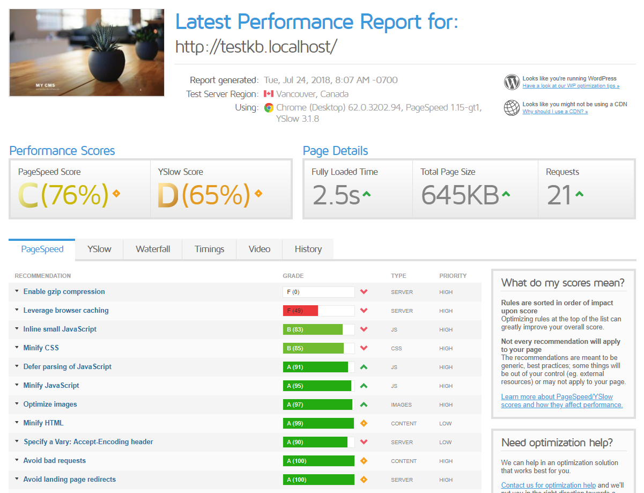The image size is (644, 493).
Task: Click the green arrow in Optimize images row
Action: pos(364,404)
